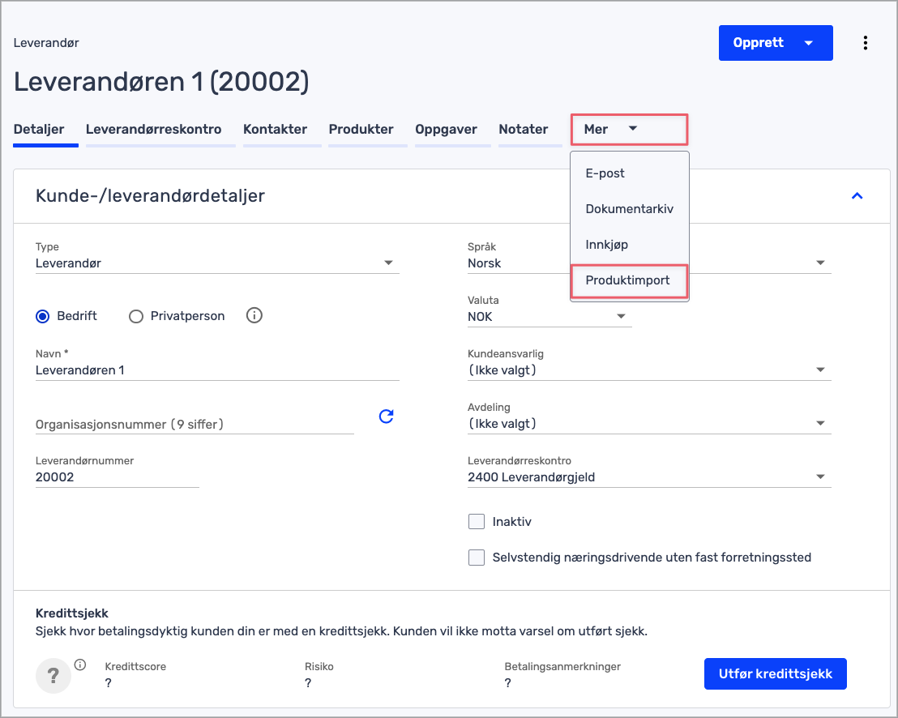
Task: Collapse the Kunde-/leverandørdetaljer section
Action: (x=857, y=196)
